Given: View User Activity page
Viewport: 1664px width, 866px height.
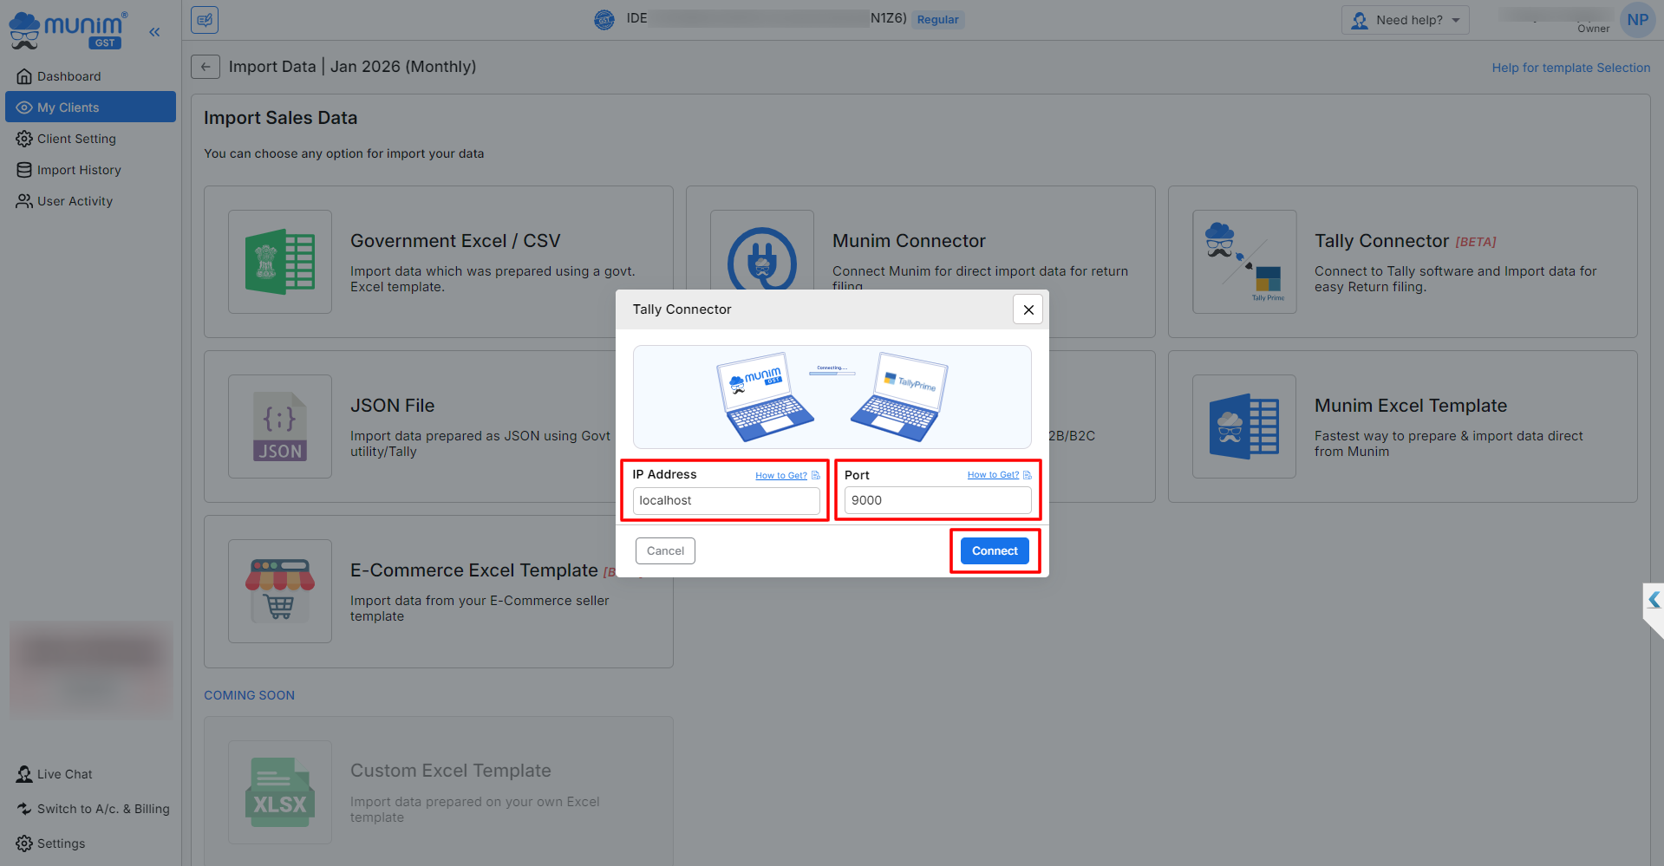Looking at the screenshot, I should (x=75, y=201).
